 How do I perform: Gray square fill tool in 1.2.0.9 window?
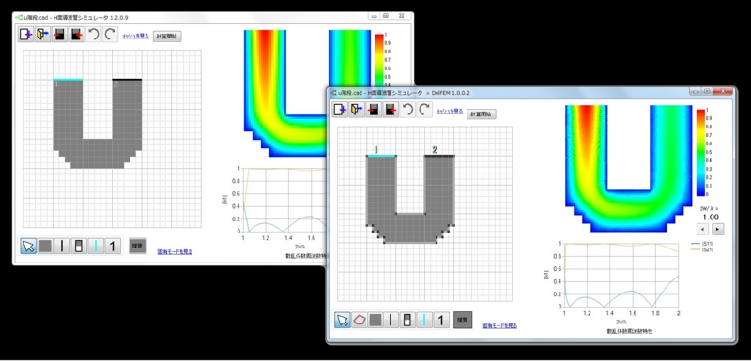45,247
